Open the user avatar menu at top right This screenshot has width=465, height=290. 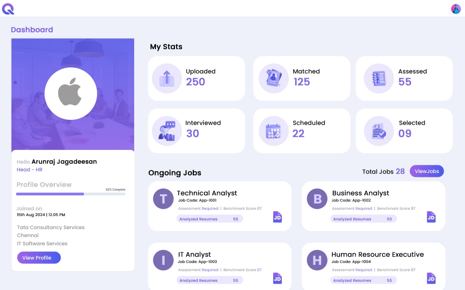pyautogui.click(x=455, y=9)
